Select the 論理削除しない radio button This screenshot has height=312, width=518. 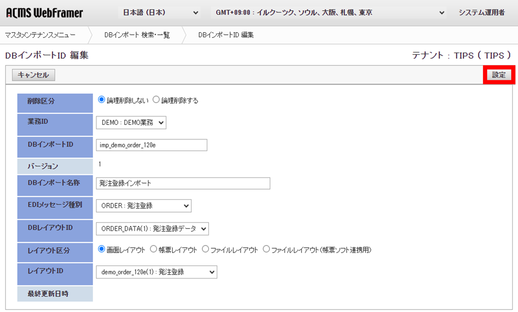tap(101, 99)
